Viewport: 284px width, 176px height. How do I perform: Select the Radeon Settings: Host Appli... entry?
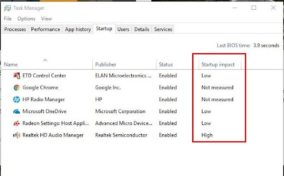(x=56, y=123)
